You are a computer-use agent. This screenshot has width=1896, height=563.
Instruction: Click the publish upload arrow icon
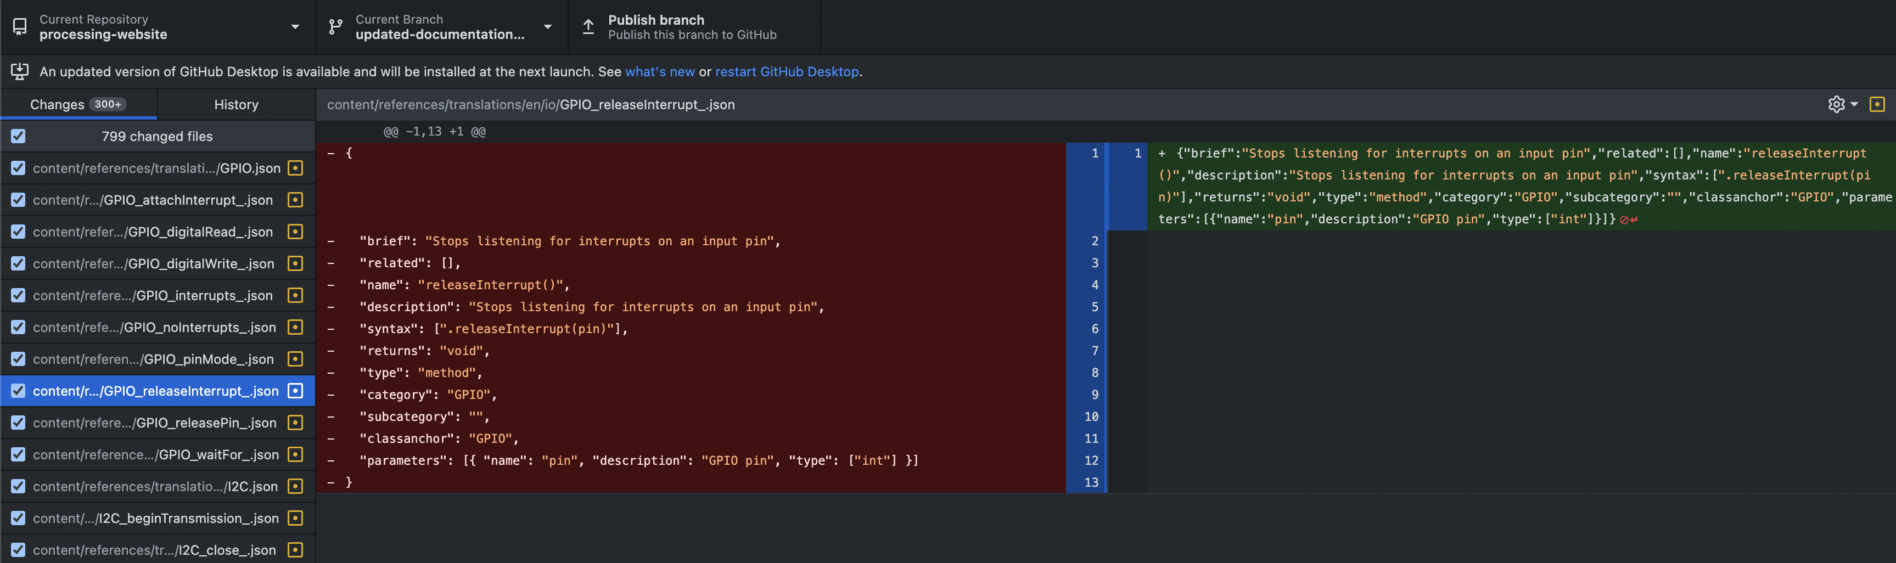pos(588,27)
